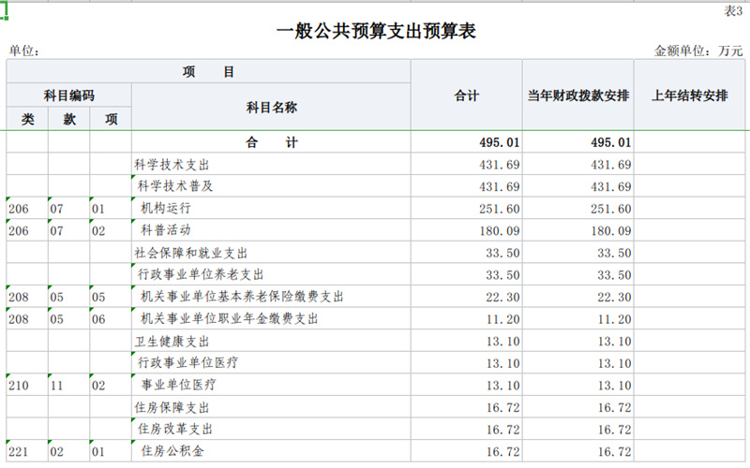Select the 当年财政拨款安排 column header
The height and width of the screenshot is (468, 750).
coord(577,95)
